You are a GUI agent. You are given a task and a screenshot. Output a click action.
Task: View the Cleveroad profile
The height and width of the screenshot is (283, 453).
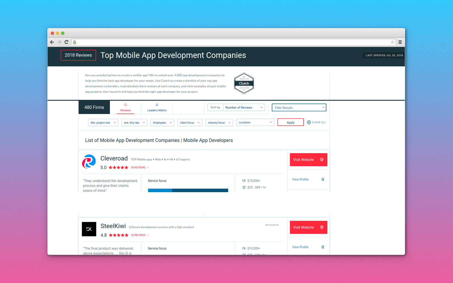[309, 179]
